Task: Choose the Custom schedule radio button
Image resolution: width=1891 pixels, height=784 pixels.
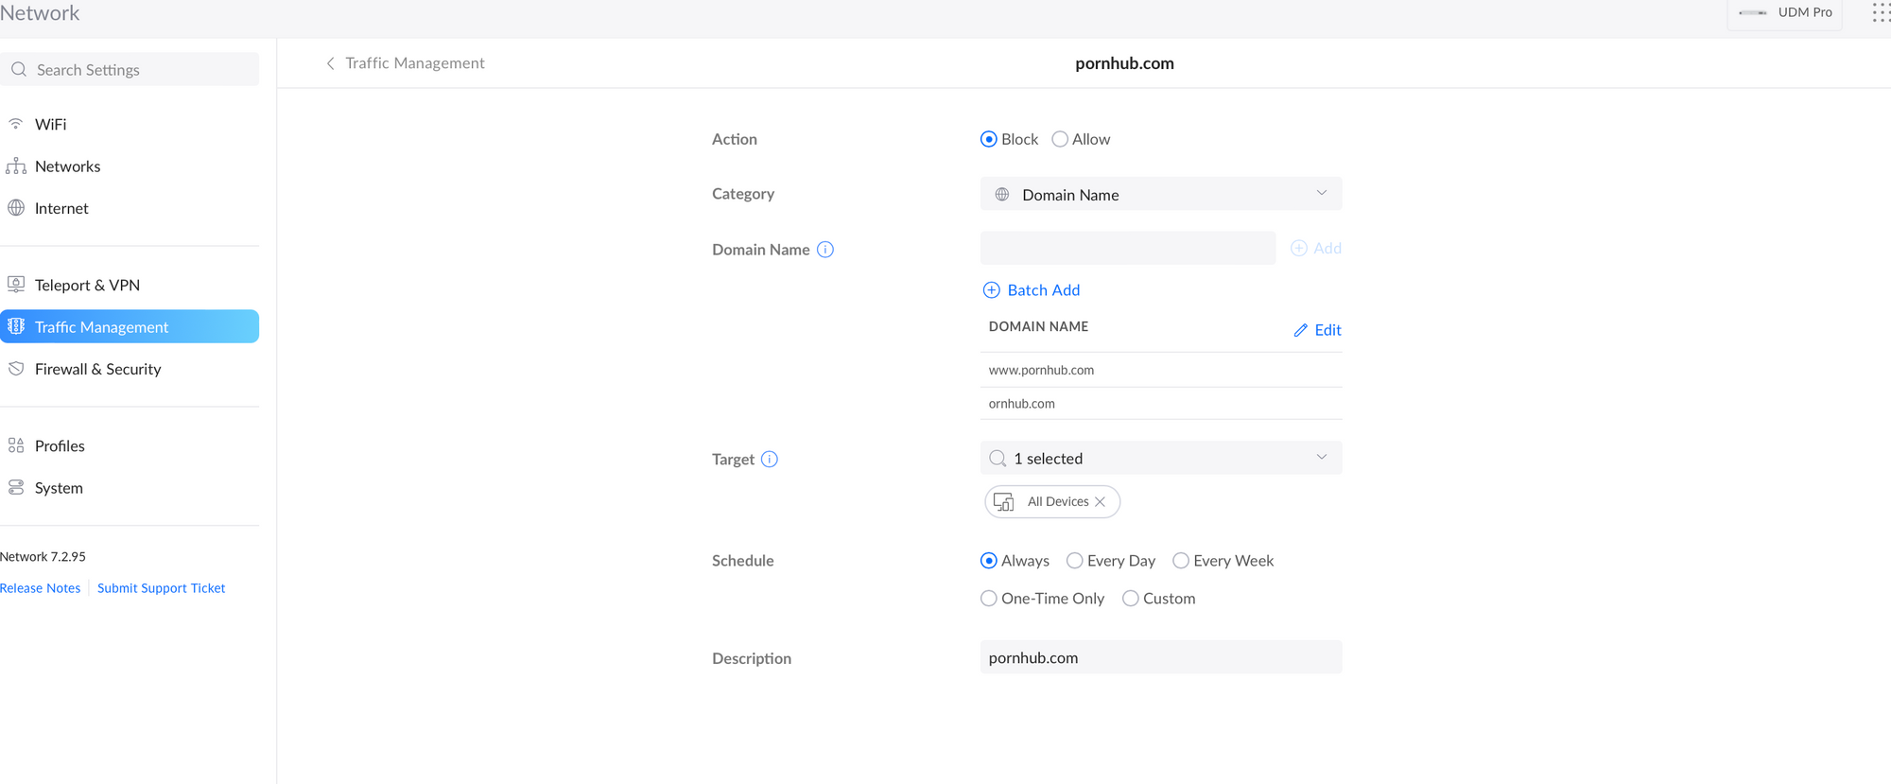Action: click(x=1131, y=599)
